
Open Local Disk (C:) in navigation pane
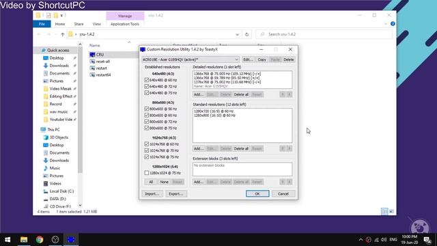(x=61, y=191)
